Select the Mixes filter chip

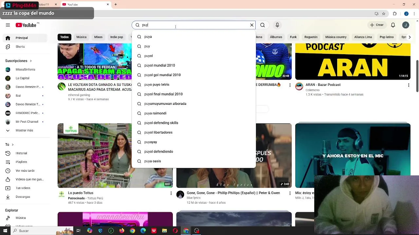(99, 37)
